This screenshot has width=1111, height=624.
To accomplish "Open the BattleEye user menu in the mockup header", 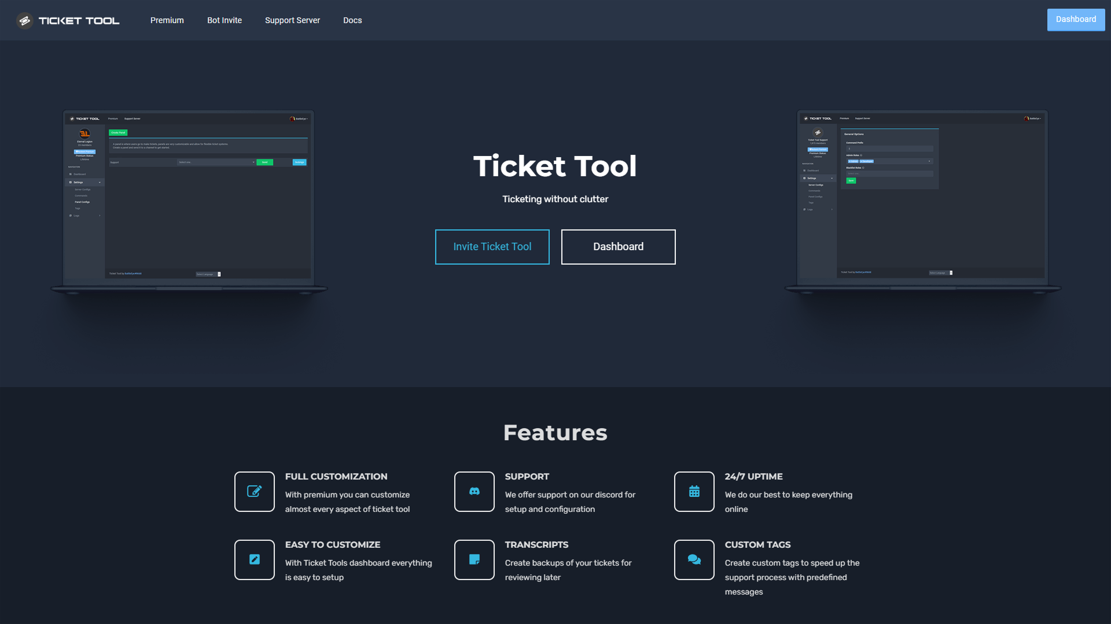I will [x=299, y=119].
